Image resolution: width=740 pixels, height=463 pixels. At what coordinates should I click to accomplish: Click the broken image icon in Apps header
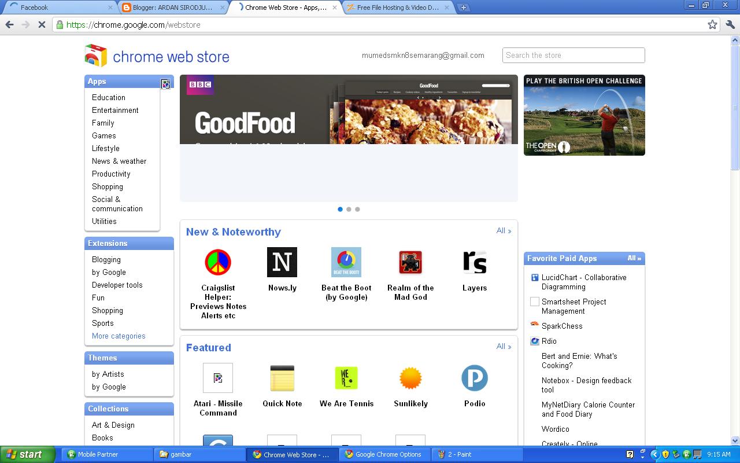165,84
